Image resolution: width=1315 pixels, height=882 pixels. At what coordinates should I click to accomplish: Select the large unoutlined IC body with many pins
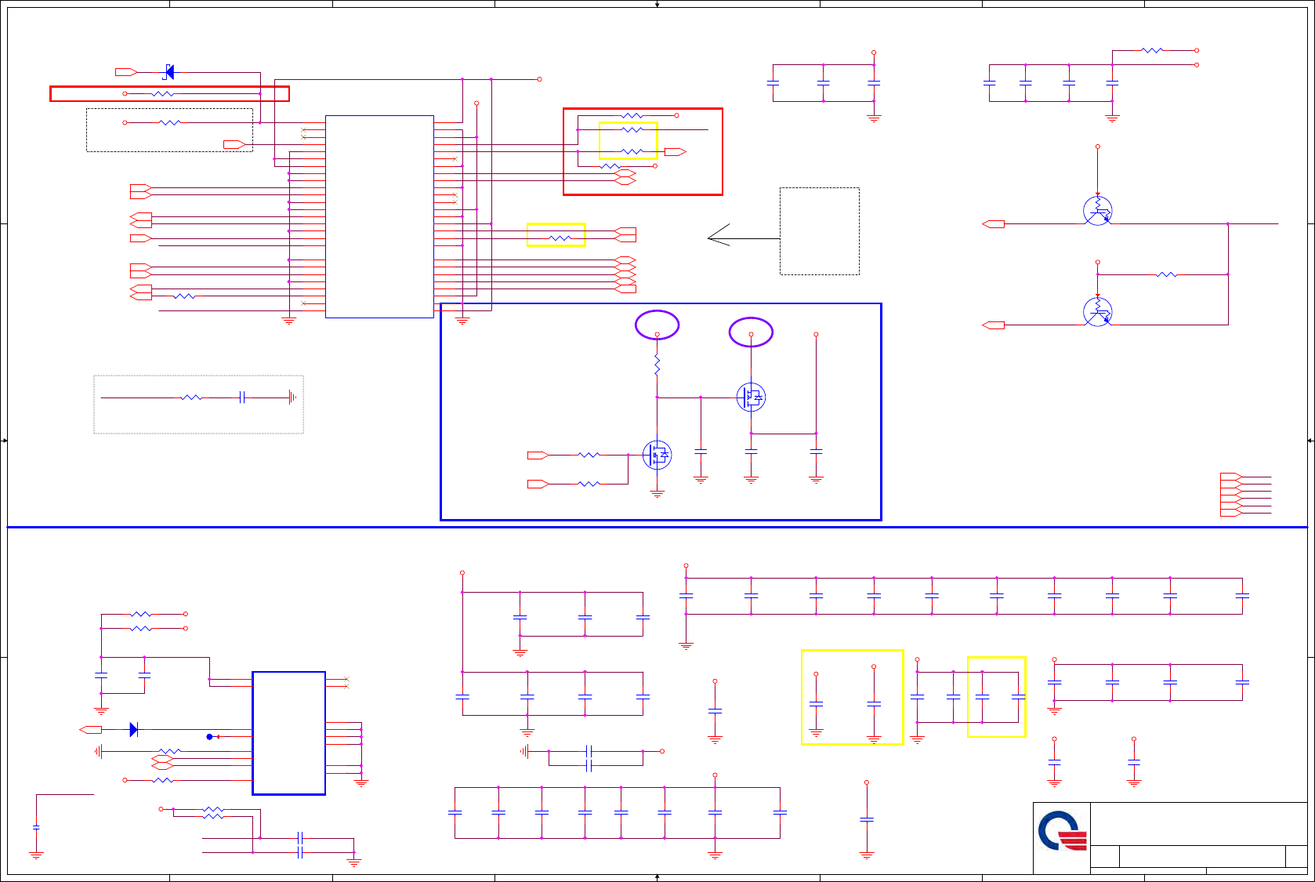379,216
